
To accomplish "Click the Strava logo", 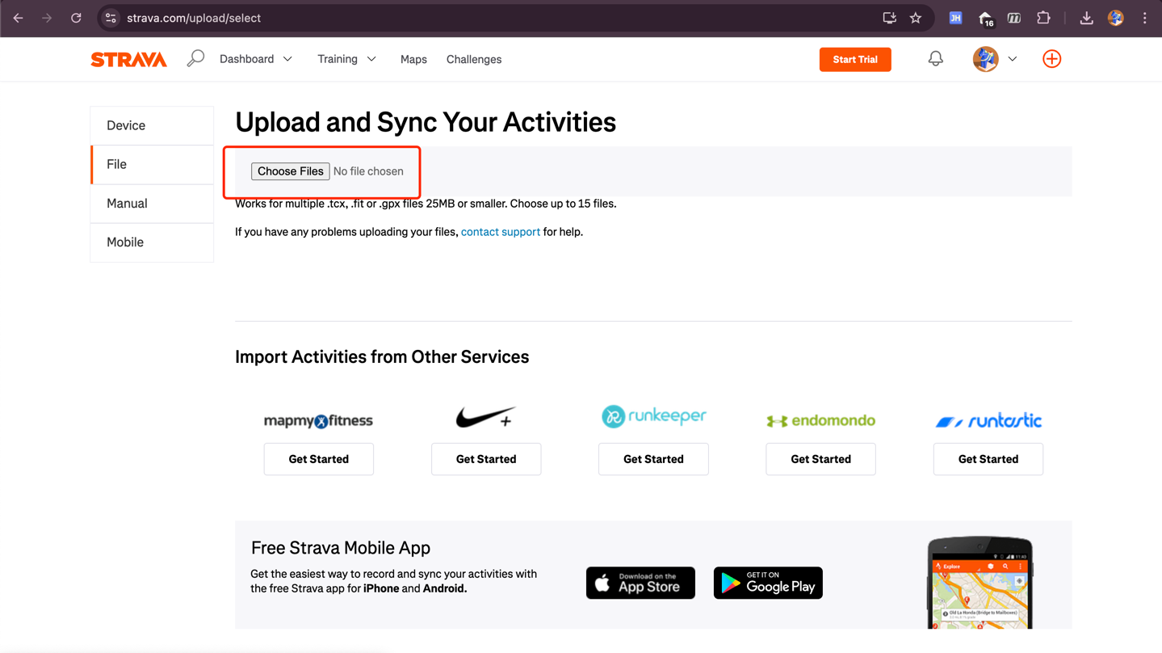I will pyautogui.click(x=128, y=59).
